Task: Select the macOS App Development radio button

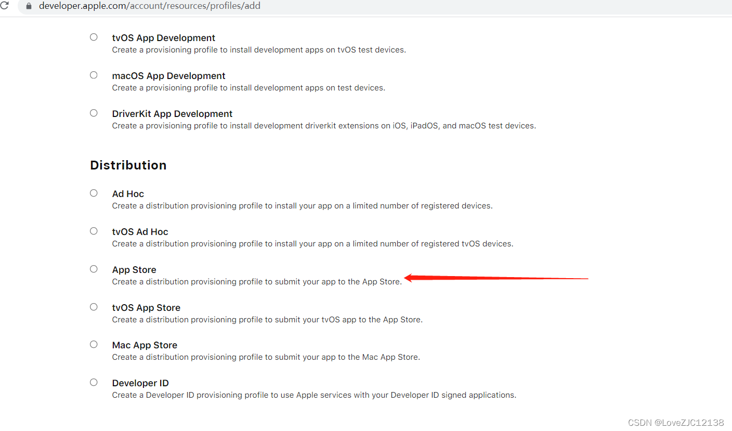Action: (x=94, y=75)
